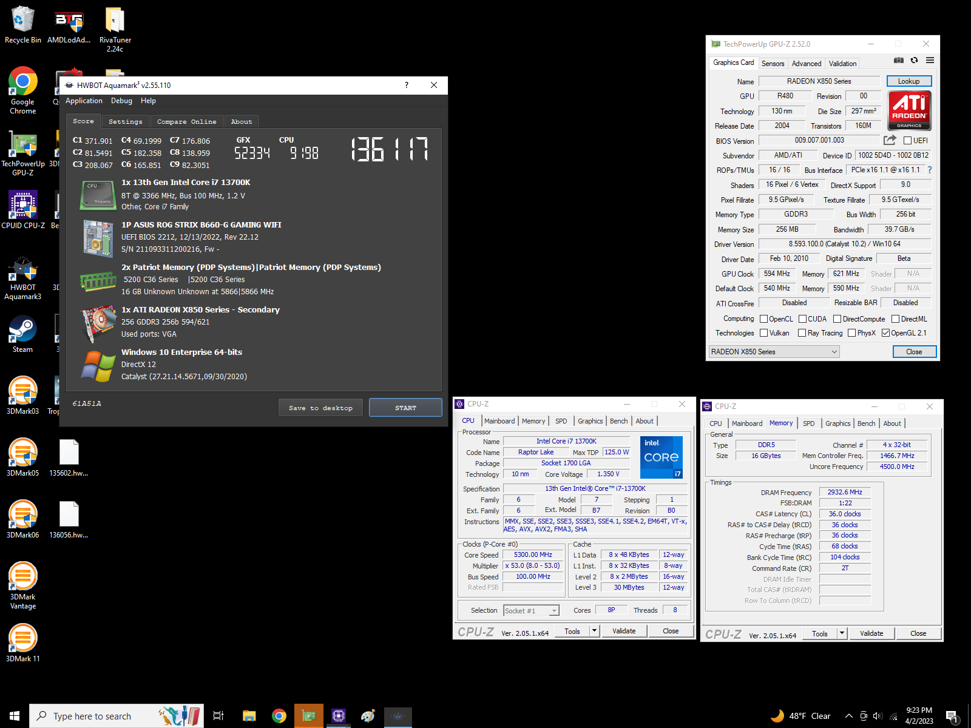Click the Chrome icon on the taskbar
The image size is (971, 728).
[279, 716]
